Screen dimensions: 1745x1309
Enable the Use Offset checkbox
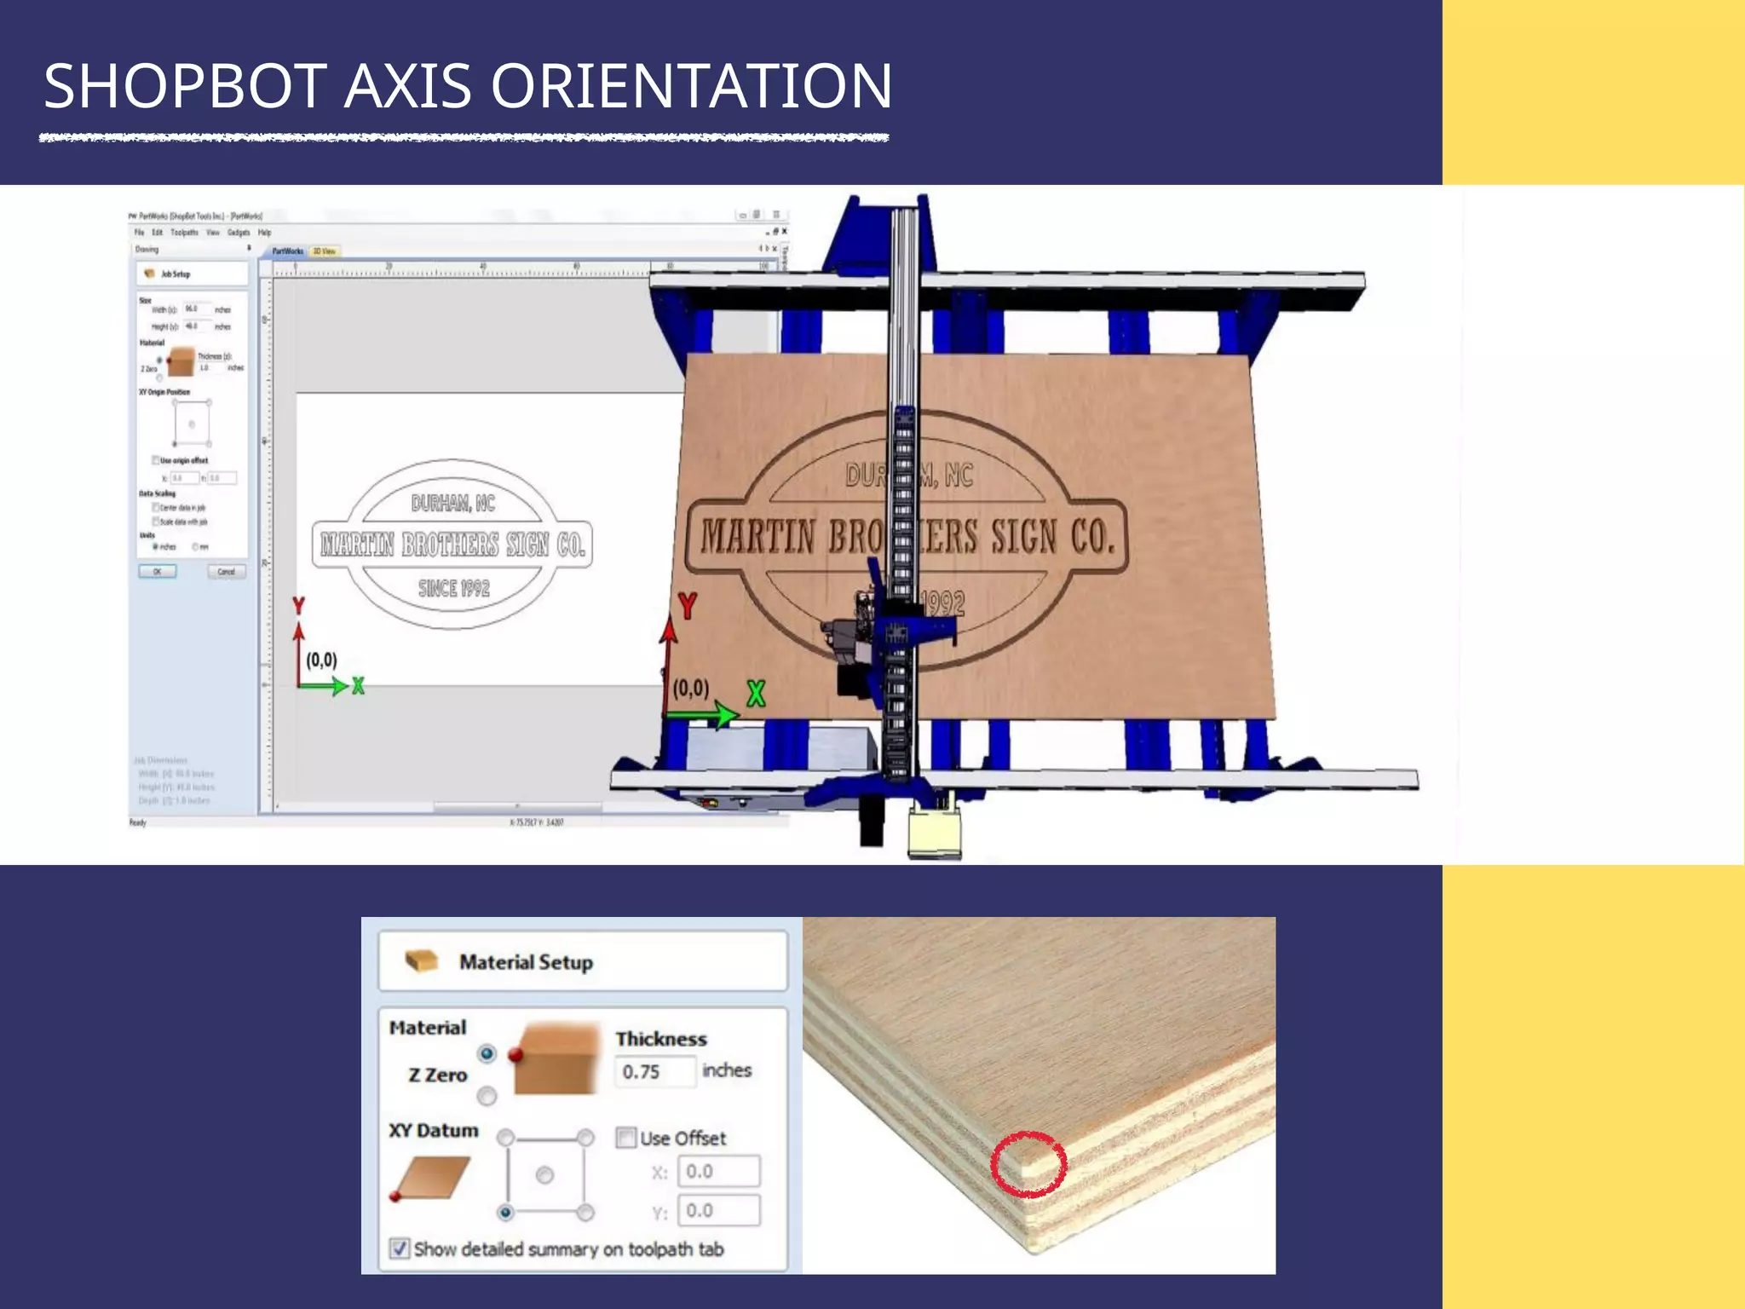pos(626,1138)
